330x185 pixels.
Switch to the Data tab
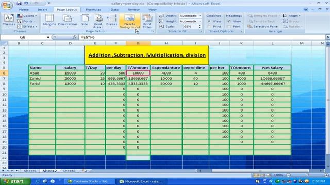click(x=114, y=9)
